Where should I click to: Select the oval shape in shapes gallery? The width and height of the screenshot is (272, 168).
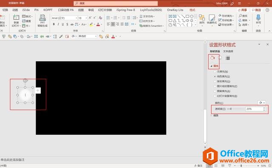pos(192,16)
